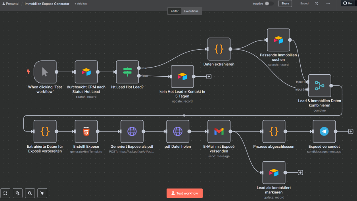Image resolution: width=357 pixels, height=201 pixels.
Task: Select the 'Ist Lead Hot Lead?' If node
Action: [x=127, y=72]
